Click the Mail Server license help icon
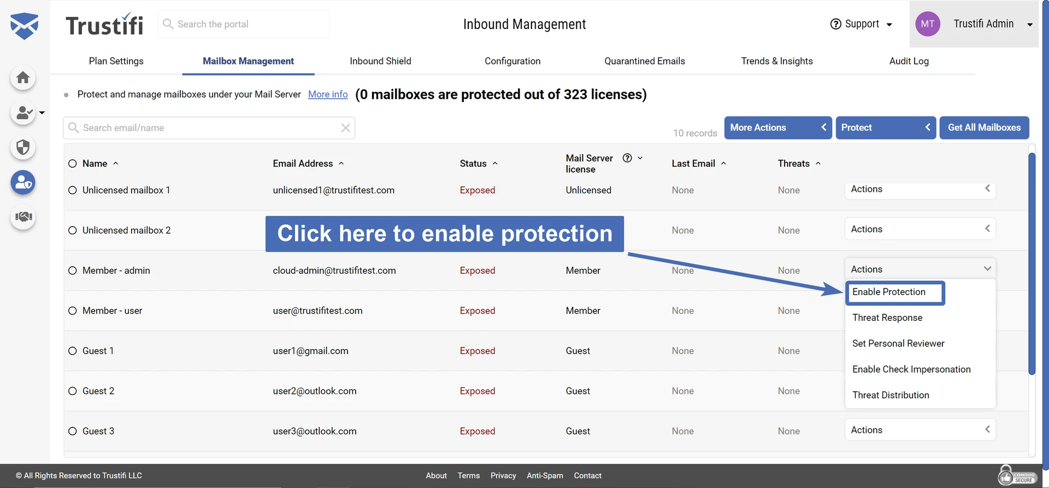This screenshot has width=1049, height=488. pos(627,158)
